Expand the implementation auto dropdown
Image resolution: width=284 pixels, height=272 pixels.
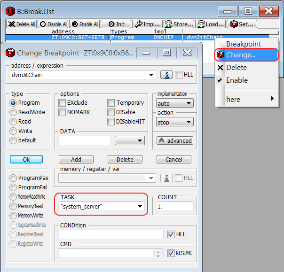(x=175, y=103)
